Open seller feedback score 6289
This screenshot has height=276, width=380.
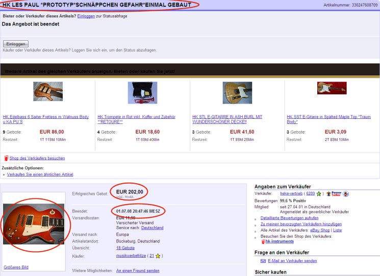[x=311, y=193]
